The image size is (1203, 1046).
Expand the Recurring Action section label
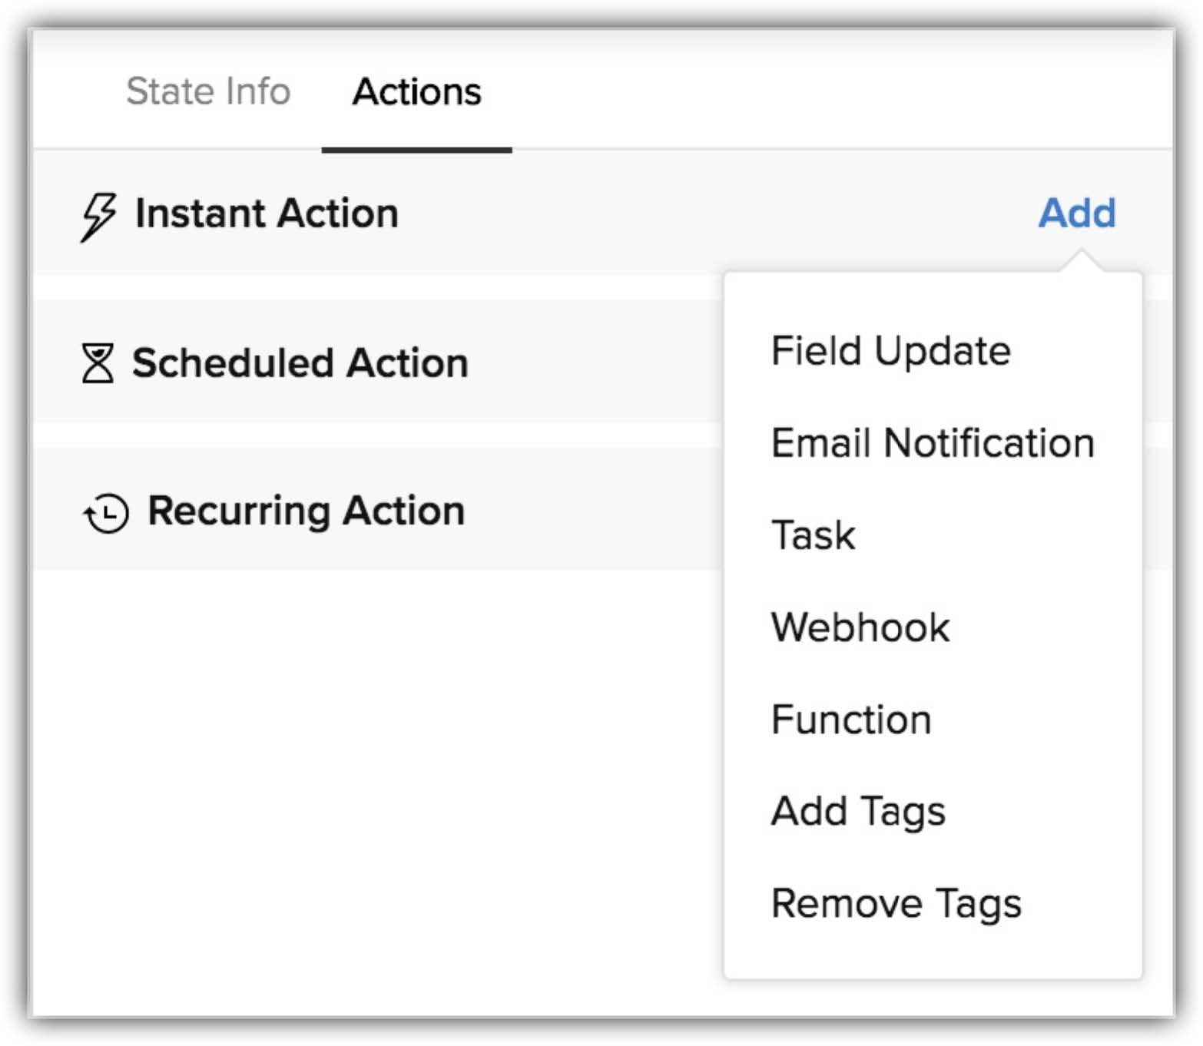(x=306, y=511)
